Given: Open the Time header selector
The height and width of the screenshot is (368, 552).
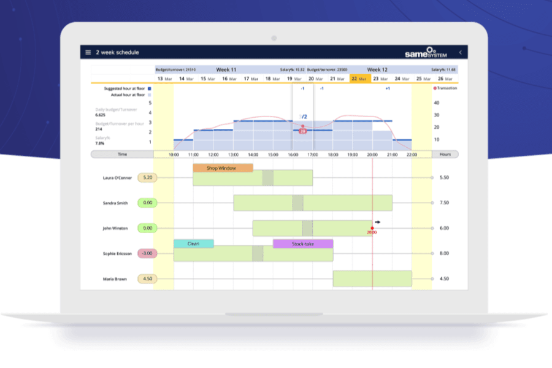Looking at the screenshot, I should pyautogui.click(x=123, y=154).
